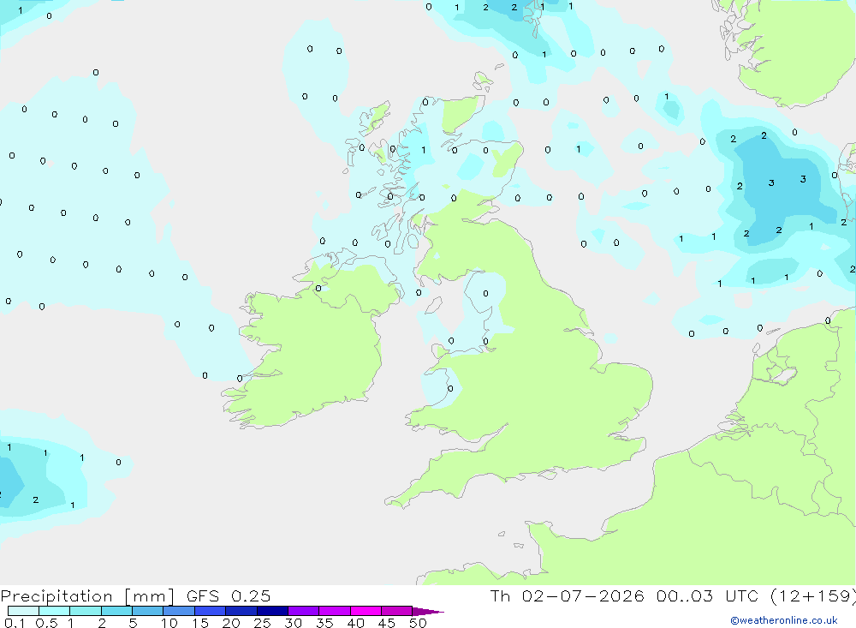Click the 45–50 mm dark magenta legend swatch
The width and height of the screenshot is (856, 628).
tap(396, 611)
